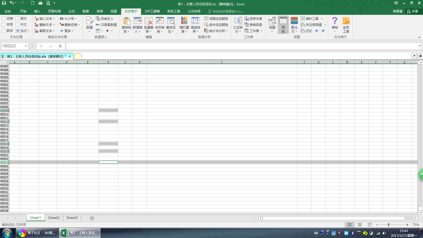Open the Sheet2 worksheet tab
Screen dimensions: 423x238
pyautogui.click(x=54, y=218)
